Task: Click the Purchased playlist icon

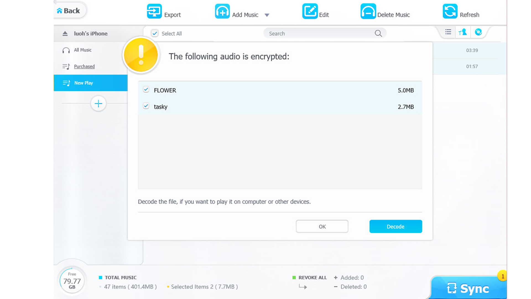Action: 66,66
